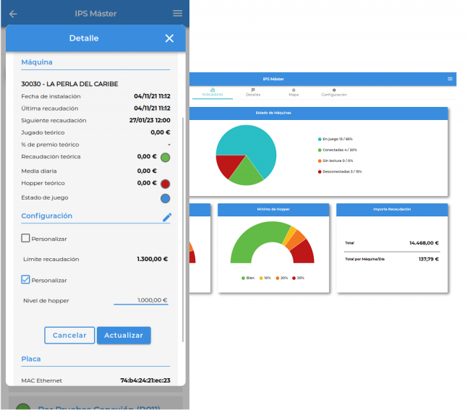Open the Configuración tab

(334, 92)
